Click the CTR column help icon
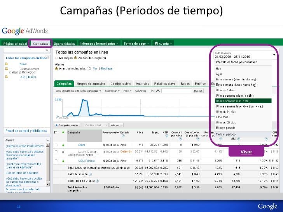The width and height of the screenshot is (283, 212). 167,136
